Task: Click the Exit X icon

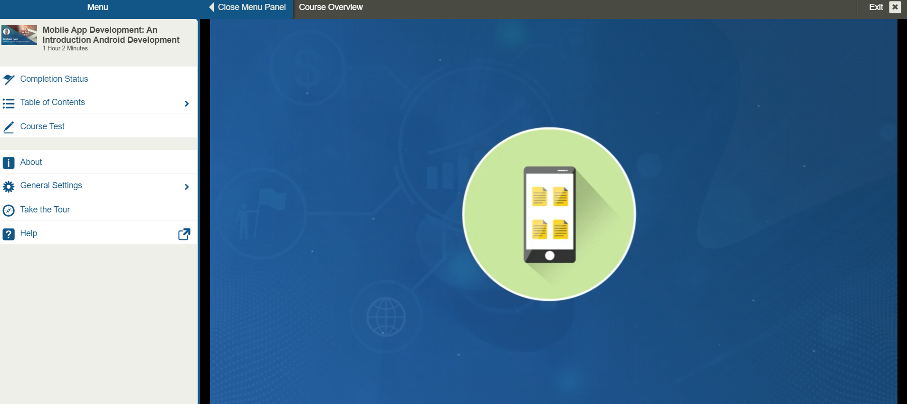Action: point(895,7)
